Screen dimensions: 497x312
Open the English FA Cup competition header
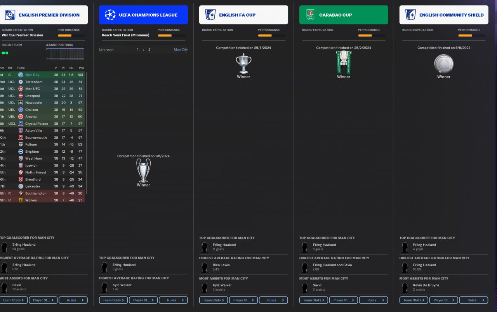point(243,15)
